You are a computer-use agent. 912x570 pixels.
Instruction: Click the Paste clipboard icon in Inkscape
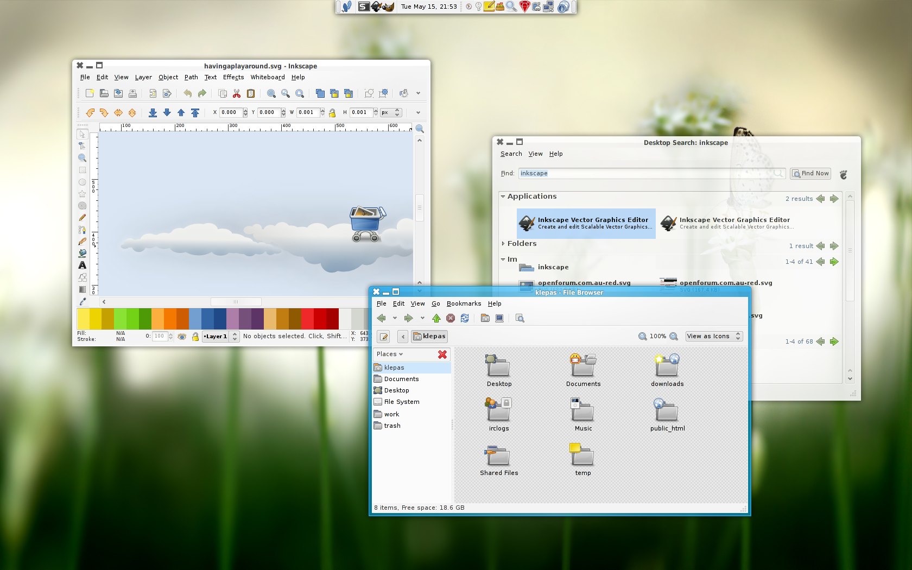tap(251, 93)
